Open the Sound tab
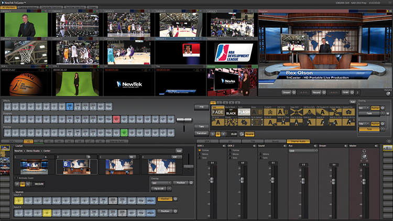 [276, 141]
